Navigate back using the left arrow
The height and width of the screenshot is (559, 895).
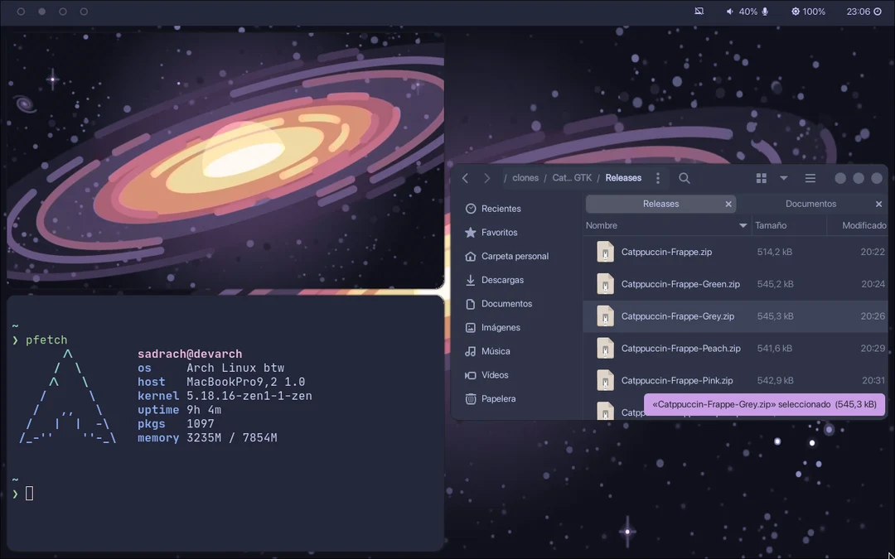[x=465, y=177]
